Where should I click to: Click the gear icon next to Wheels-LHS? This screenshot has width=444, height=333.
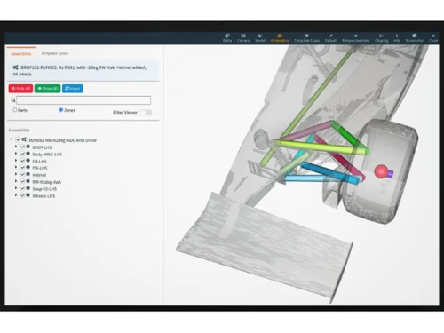pos(28,195)
